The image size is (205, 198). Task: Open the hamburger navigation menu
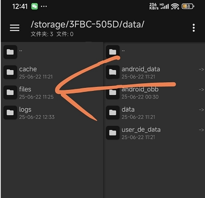click(x=15, y=28)
